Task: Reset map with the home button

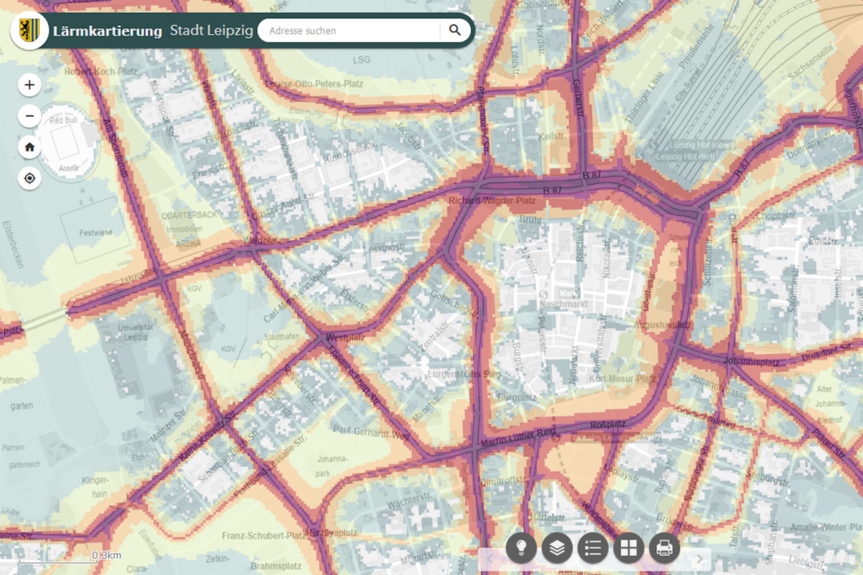Action: 30,147
